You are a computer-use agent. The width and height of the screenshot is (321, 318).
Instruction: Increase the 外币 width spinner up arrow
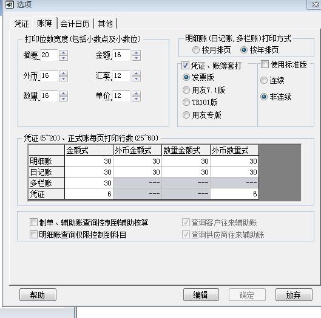click(64, 73)
